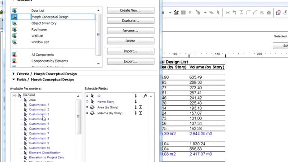This screenshot has height=162, width=288.
Task: Click the scheme list scrollbar thumb
Action: (x=99, y=35)
